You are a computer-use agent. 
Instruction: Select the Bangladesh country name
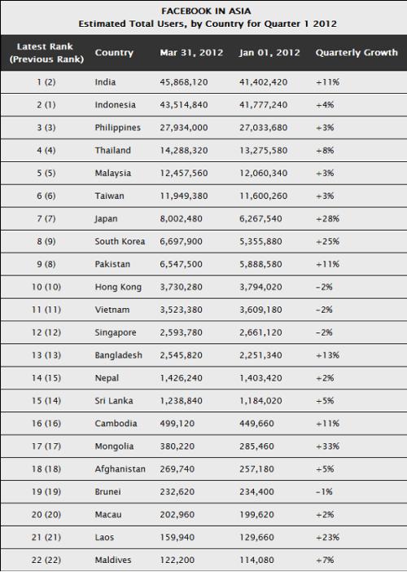118,355
